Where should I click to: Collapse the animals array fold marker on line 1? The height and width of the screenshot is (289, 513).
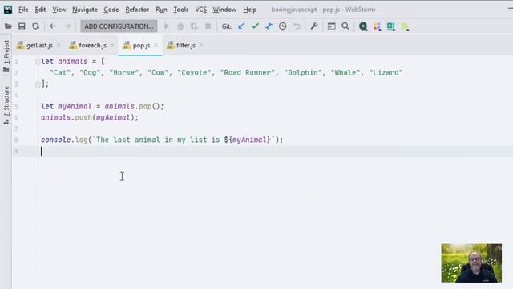pyautogui.click(x=38, y=61)
